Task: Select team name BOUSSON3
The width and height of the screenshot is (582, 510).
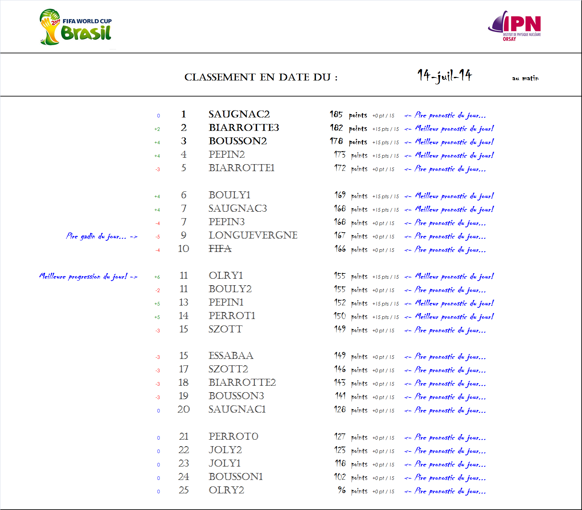Action: (x=236, y=396)
